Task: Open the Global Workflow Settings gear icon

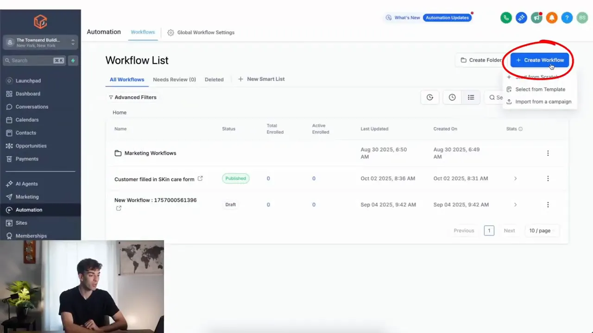Action: 170,32
